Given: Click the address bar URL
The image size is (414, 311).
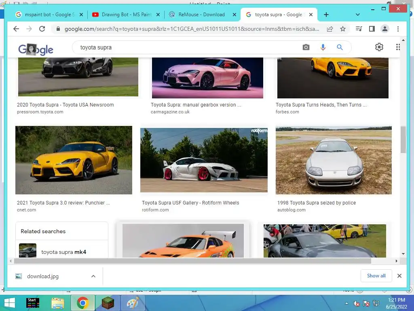Looking at the screenshot, I should (192, 29).
